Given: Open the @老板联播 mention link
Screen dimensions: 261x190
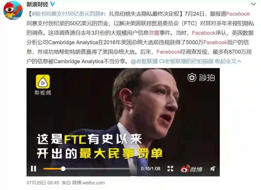Looking at the screenshot, I should 144,61.
